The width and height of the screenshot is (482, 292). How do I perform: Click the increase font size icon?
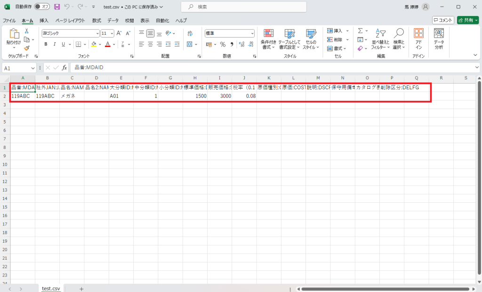point(119,33)
